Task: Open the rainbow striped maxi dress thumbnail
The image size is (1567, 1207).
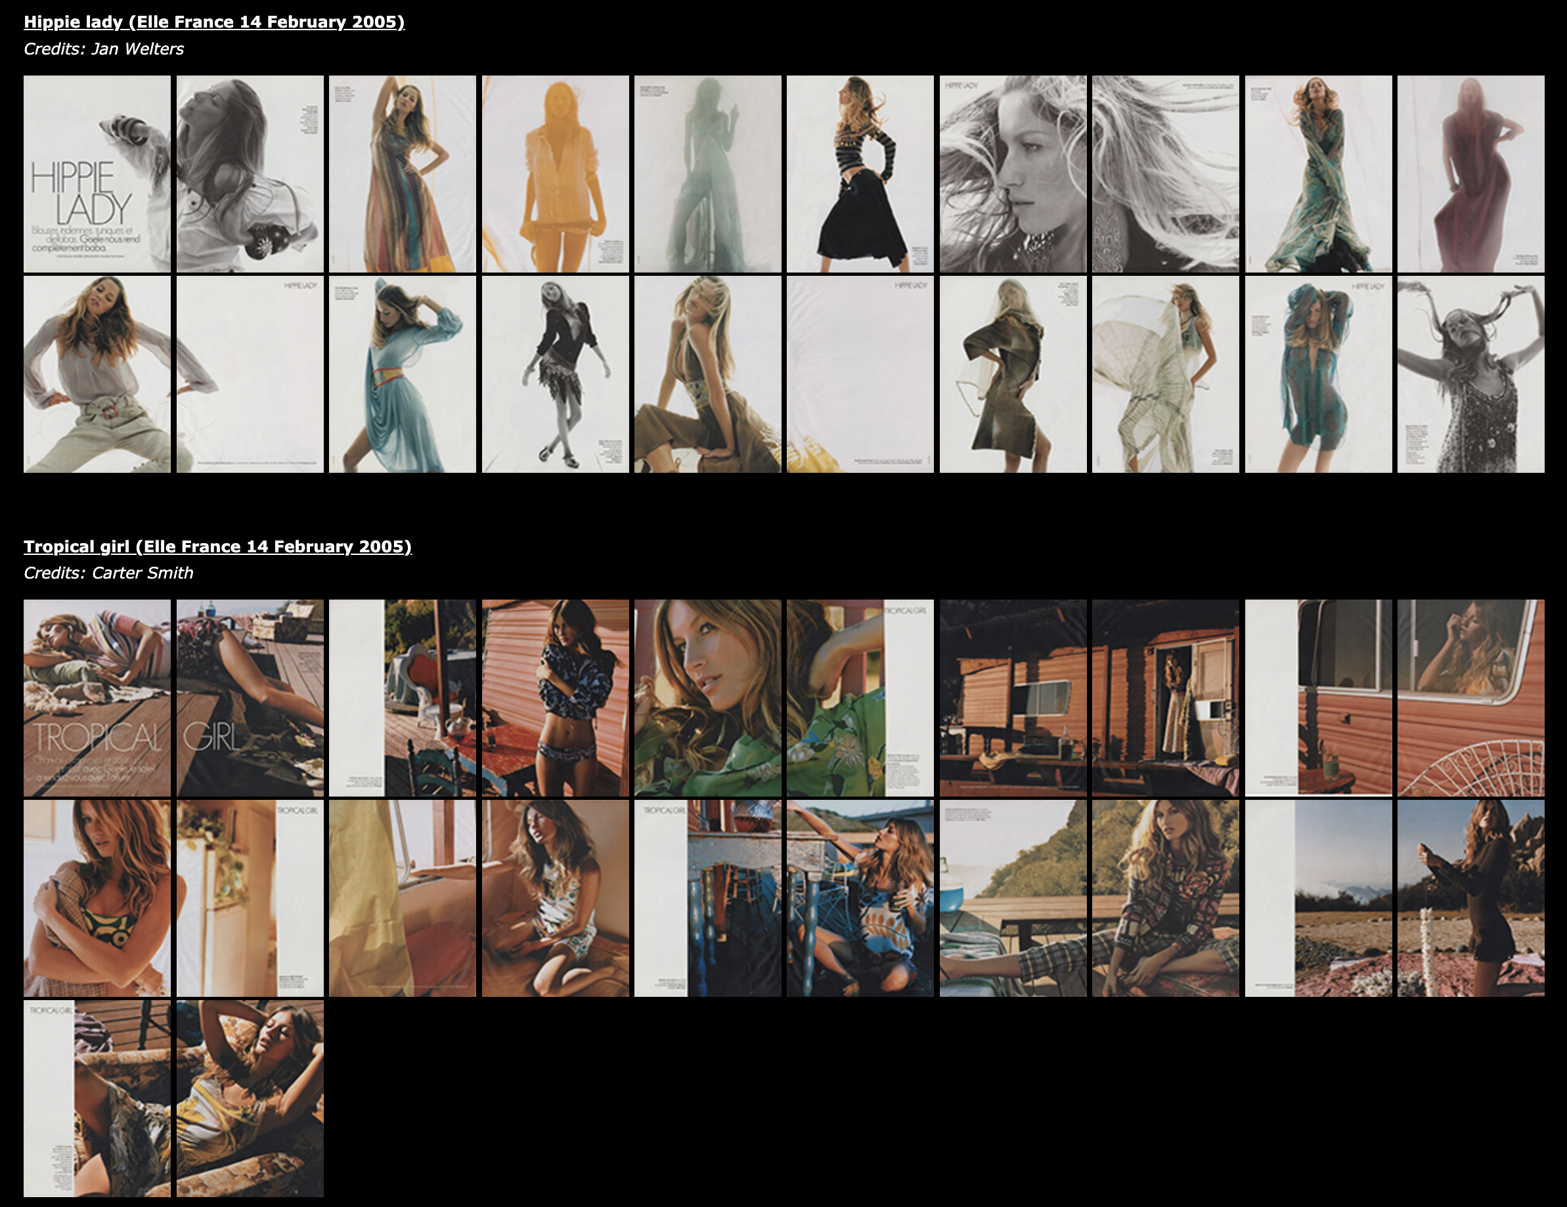Action: [402, 173]
